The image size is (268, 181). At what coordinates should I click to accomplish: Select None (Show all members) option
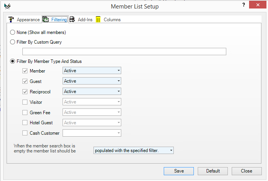point(13,32)
